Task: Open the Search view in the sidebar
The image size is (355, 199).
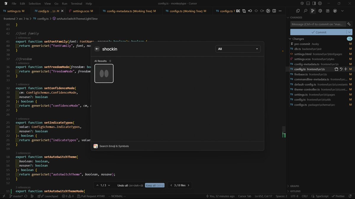Action: coord(306,11)
